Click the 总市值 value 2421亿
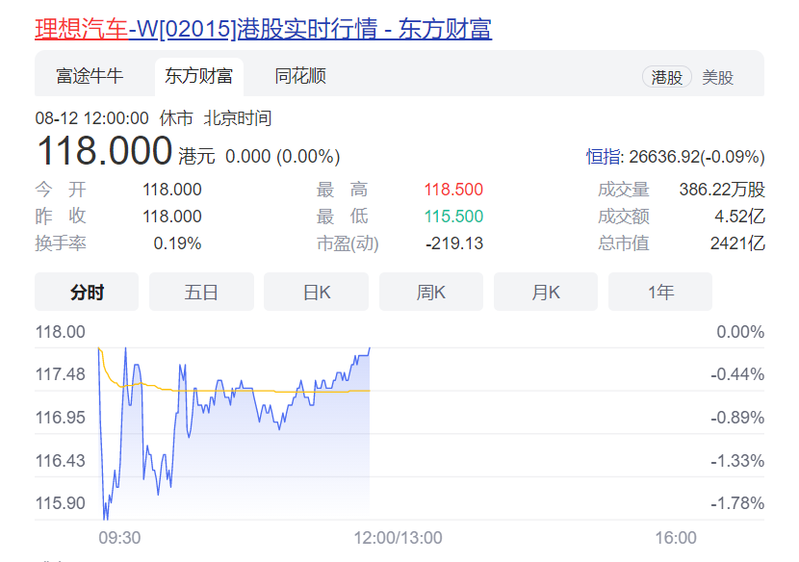799x562 pixels. coord(737,243)
